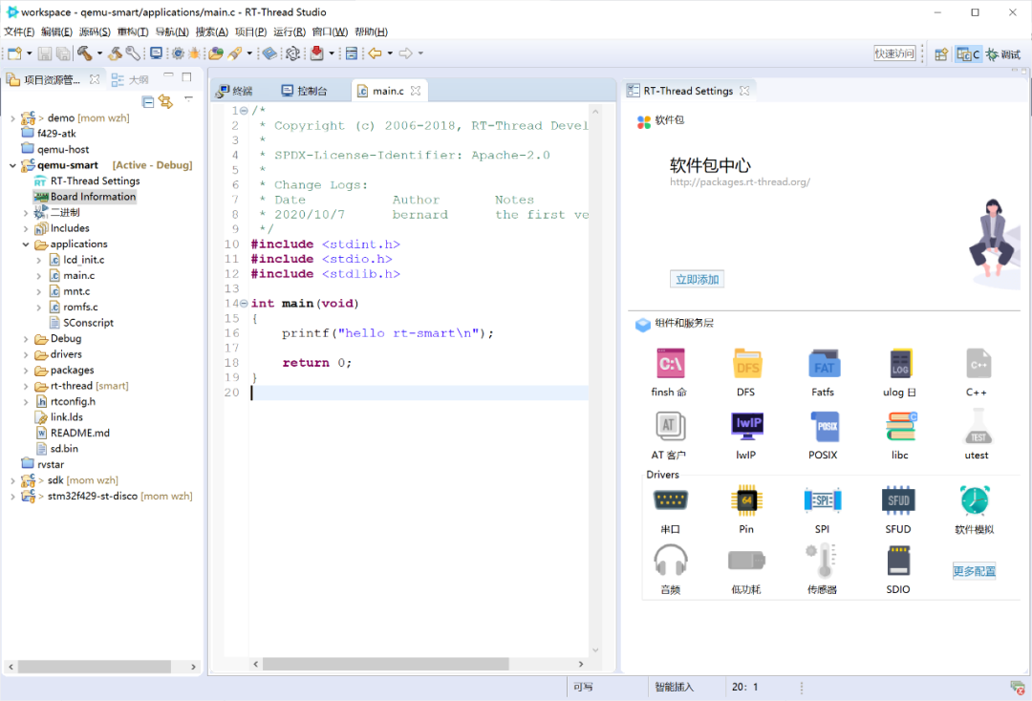This screenshot has height=701, width=1032.
Task: Click the wrench toolbar icon
Action: (x=132, y=53)
